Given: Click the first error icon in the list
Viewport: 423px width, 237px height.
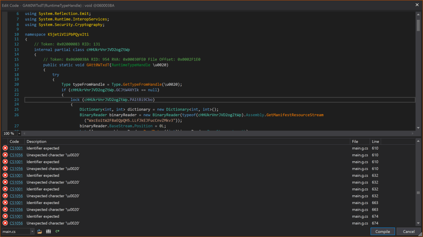Looking at the screenshot, I should pyautogui.click(x=5, y=148).
